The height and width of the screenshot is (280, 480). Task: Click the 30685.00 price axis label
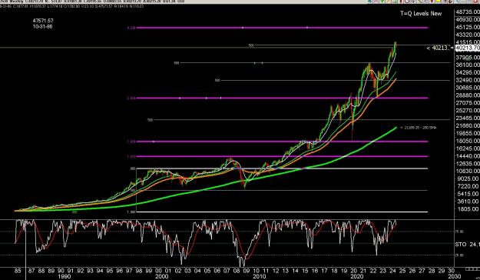coord(468,88)
